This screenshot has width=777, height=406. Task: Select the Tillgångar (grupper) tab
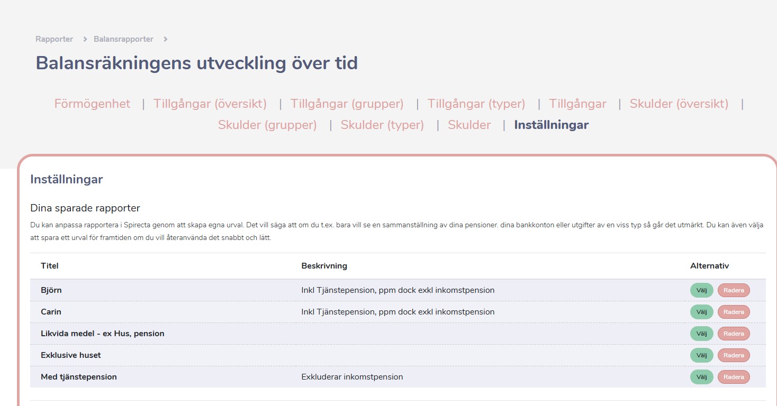(x=347, y=104)
